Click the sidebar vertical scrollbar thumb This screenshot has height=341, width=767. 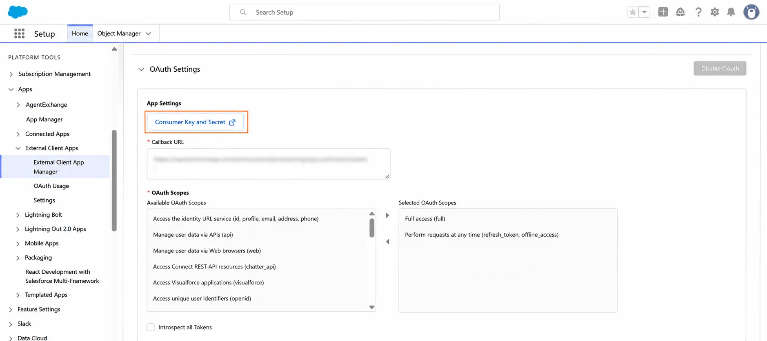coord(114,180)
